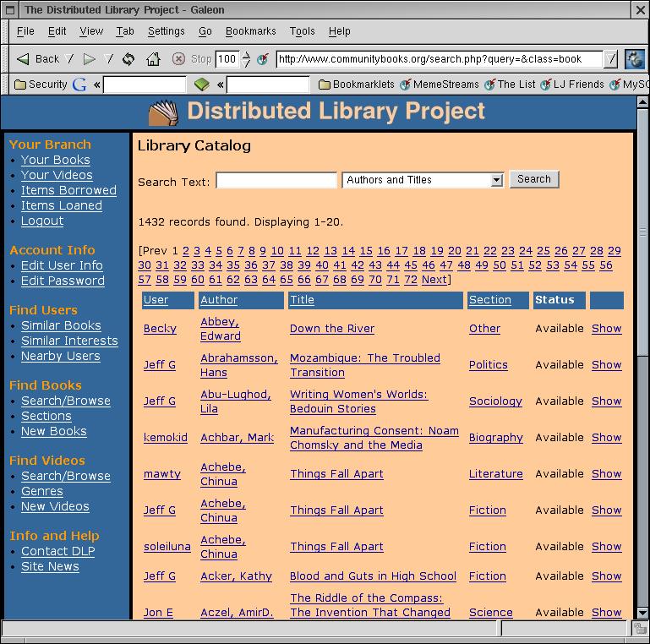
Task: Open the Settings menu
Action: (x=167, y=31)
